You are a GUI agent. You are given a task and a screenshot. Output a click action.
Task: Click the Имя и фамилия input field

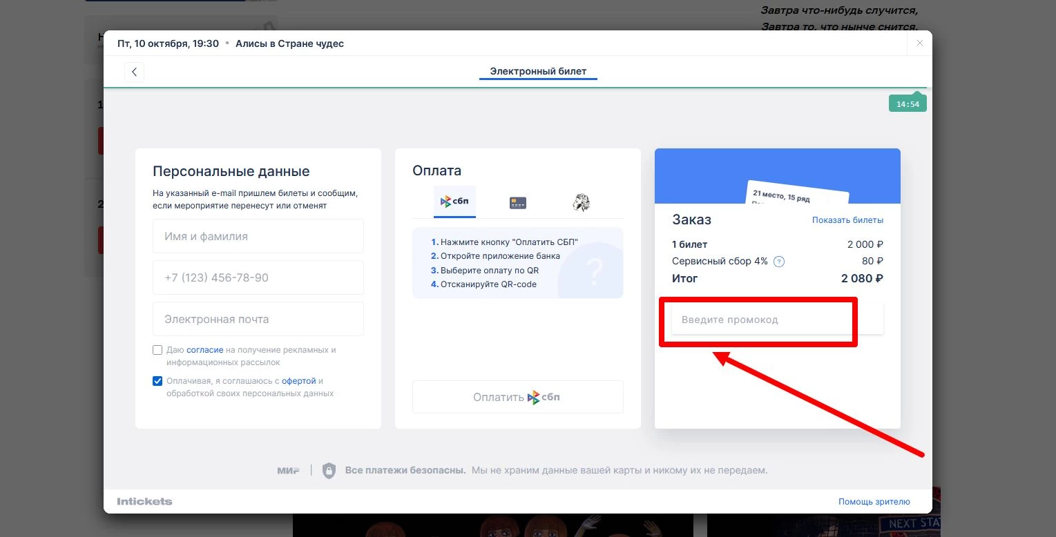coord(258,236)
